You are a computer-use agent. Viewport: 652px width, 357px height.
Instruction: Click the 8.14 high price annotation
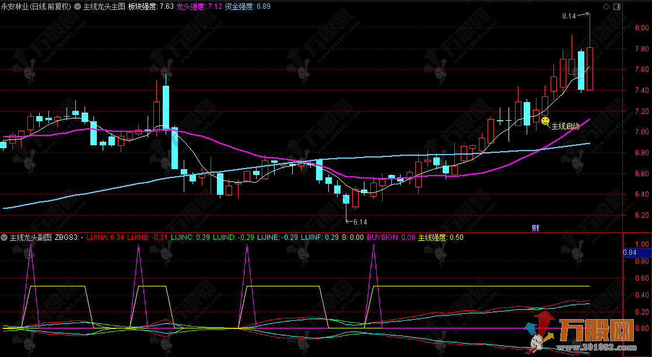(569, 16)
